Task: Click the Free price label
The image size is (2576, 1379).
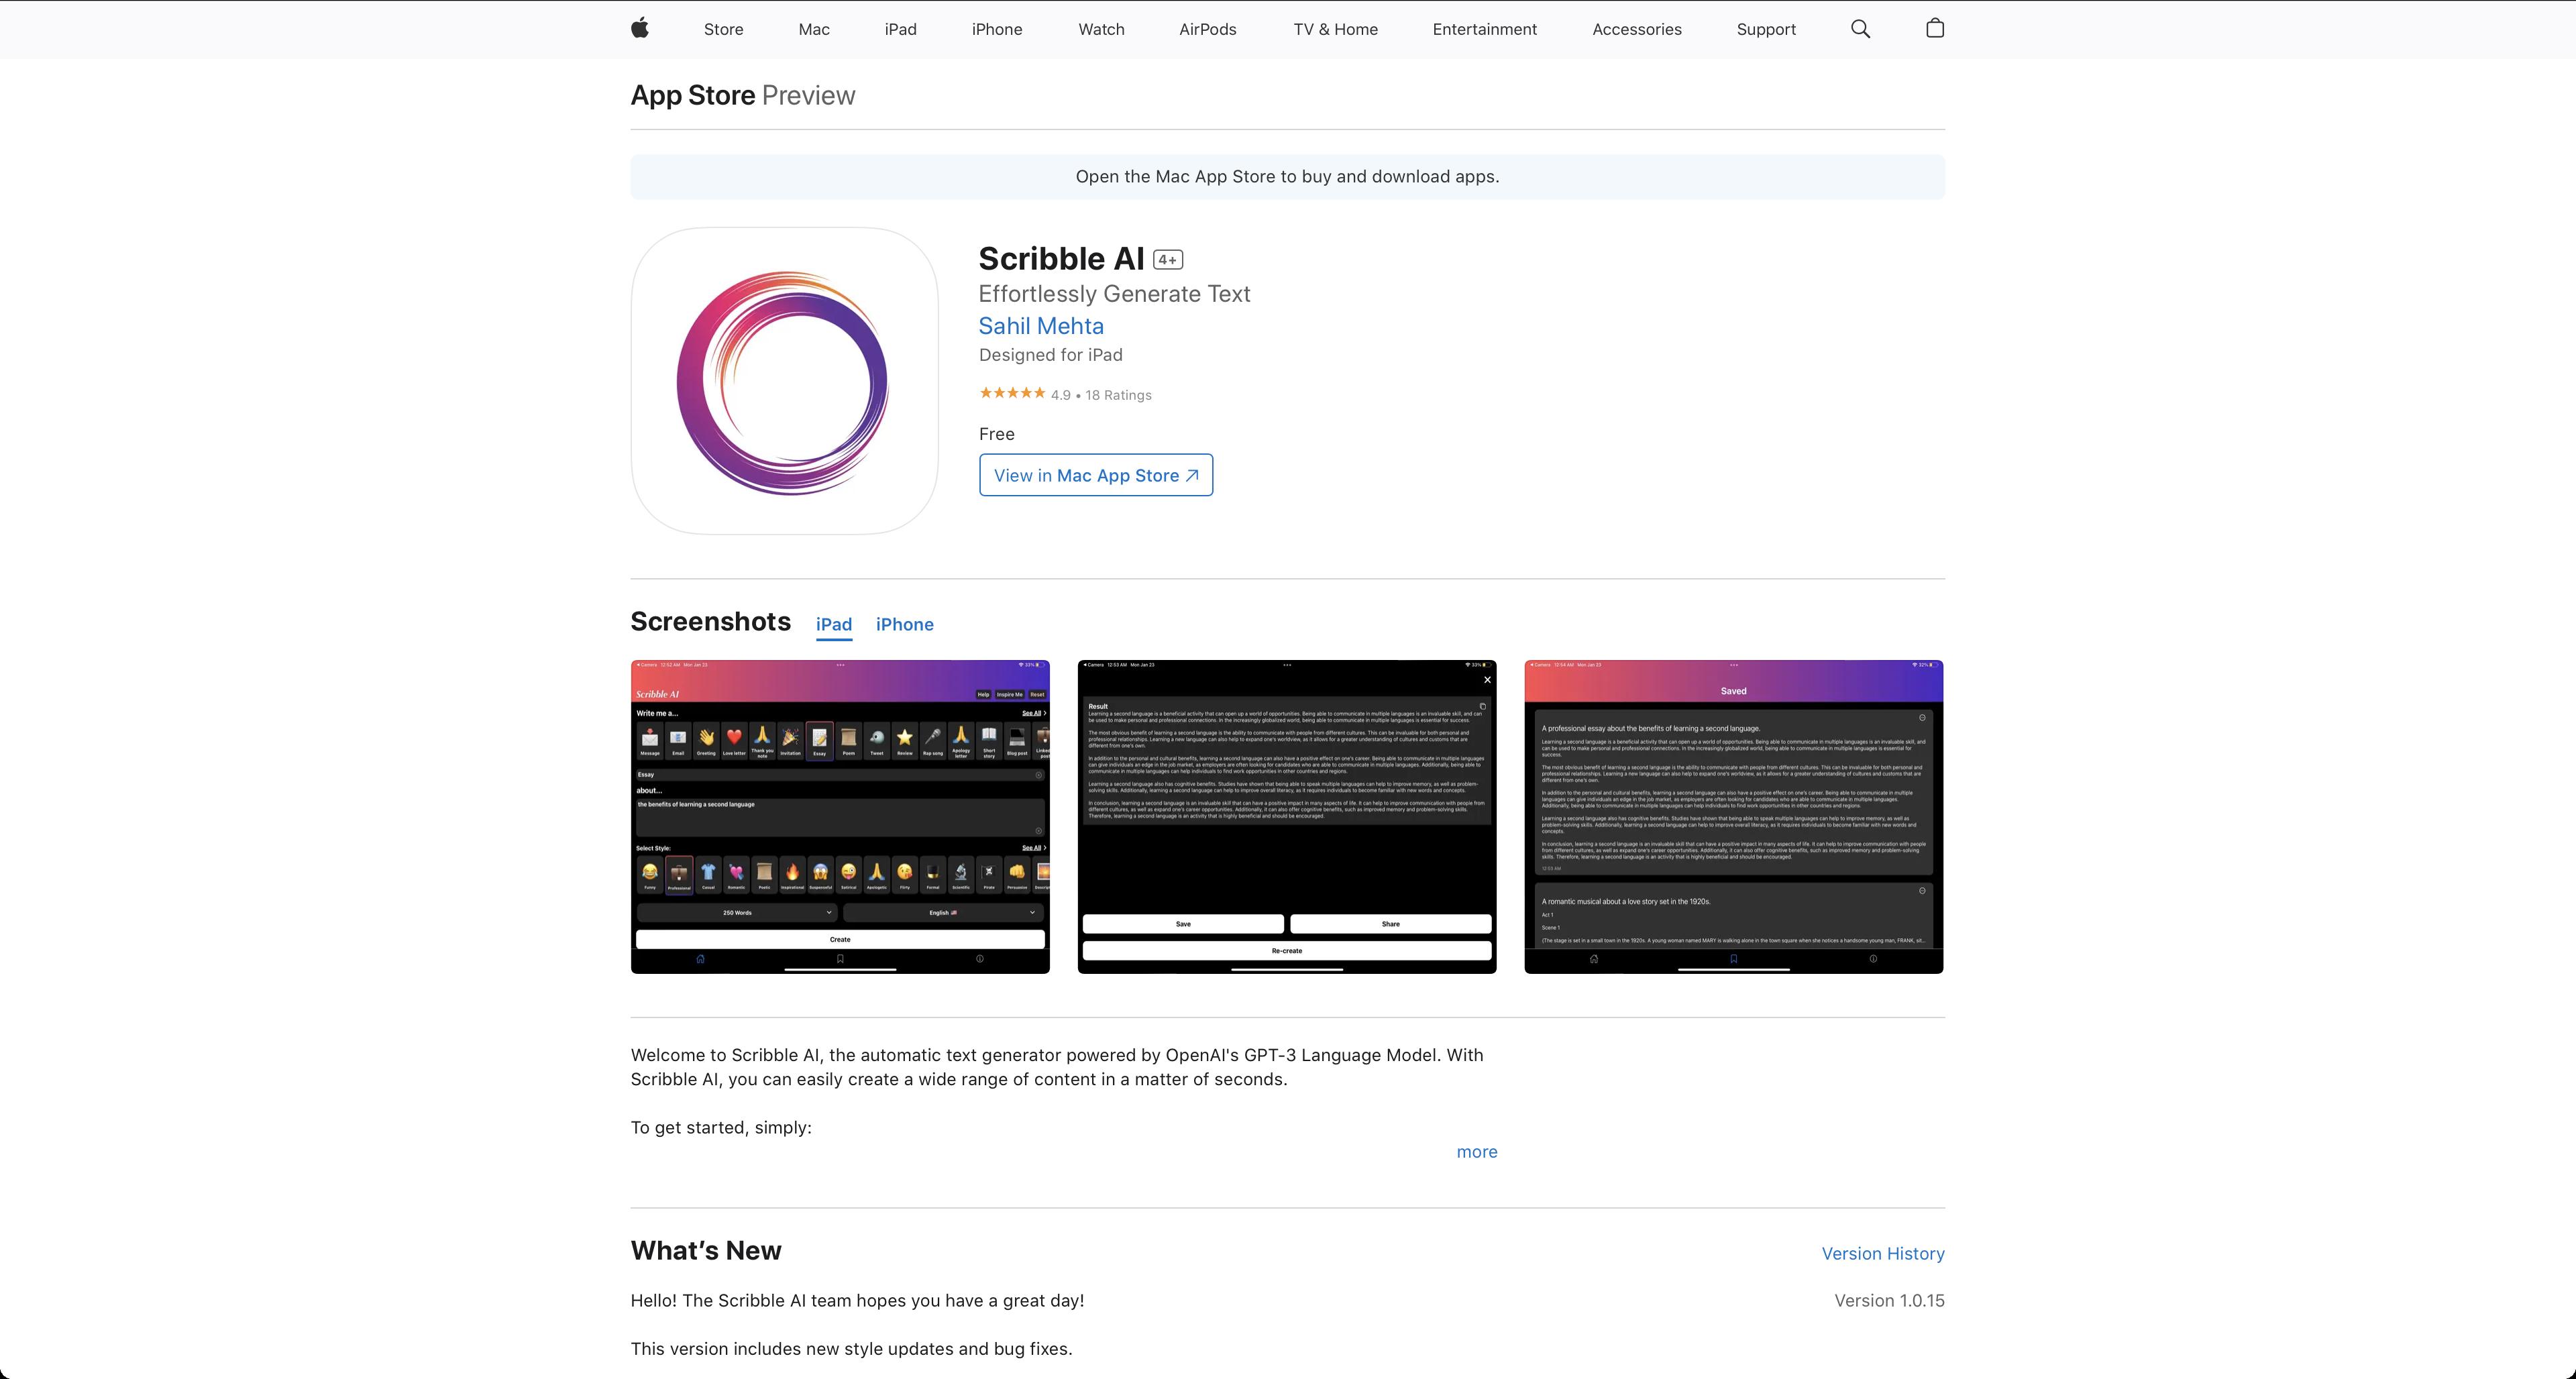Action: coord(996,434)
